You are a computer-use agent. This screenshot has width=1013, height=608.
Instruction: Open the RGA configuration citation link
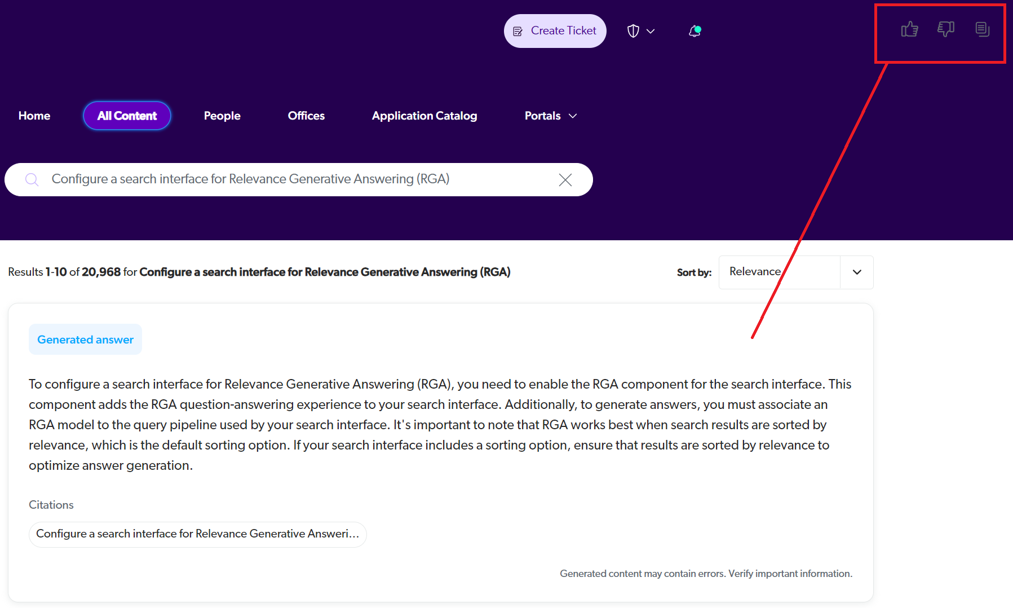tap(197, 534)
